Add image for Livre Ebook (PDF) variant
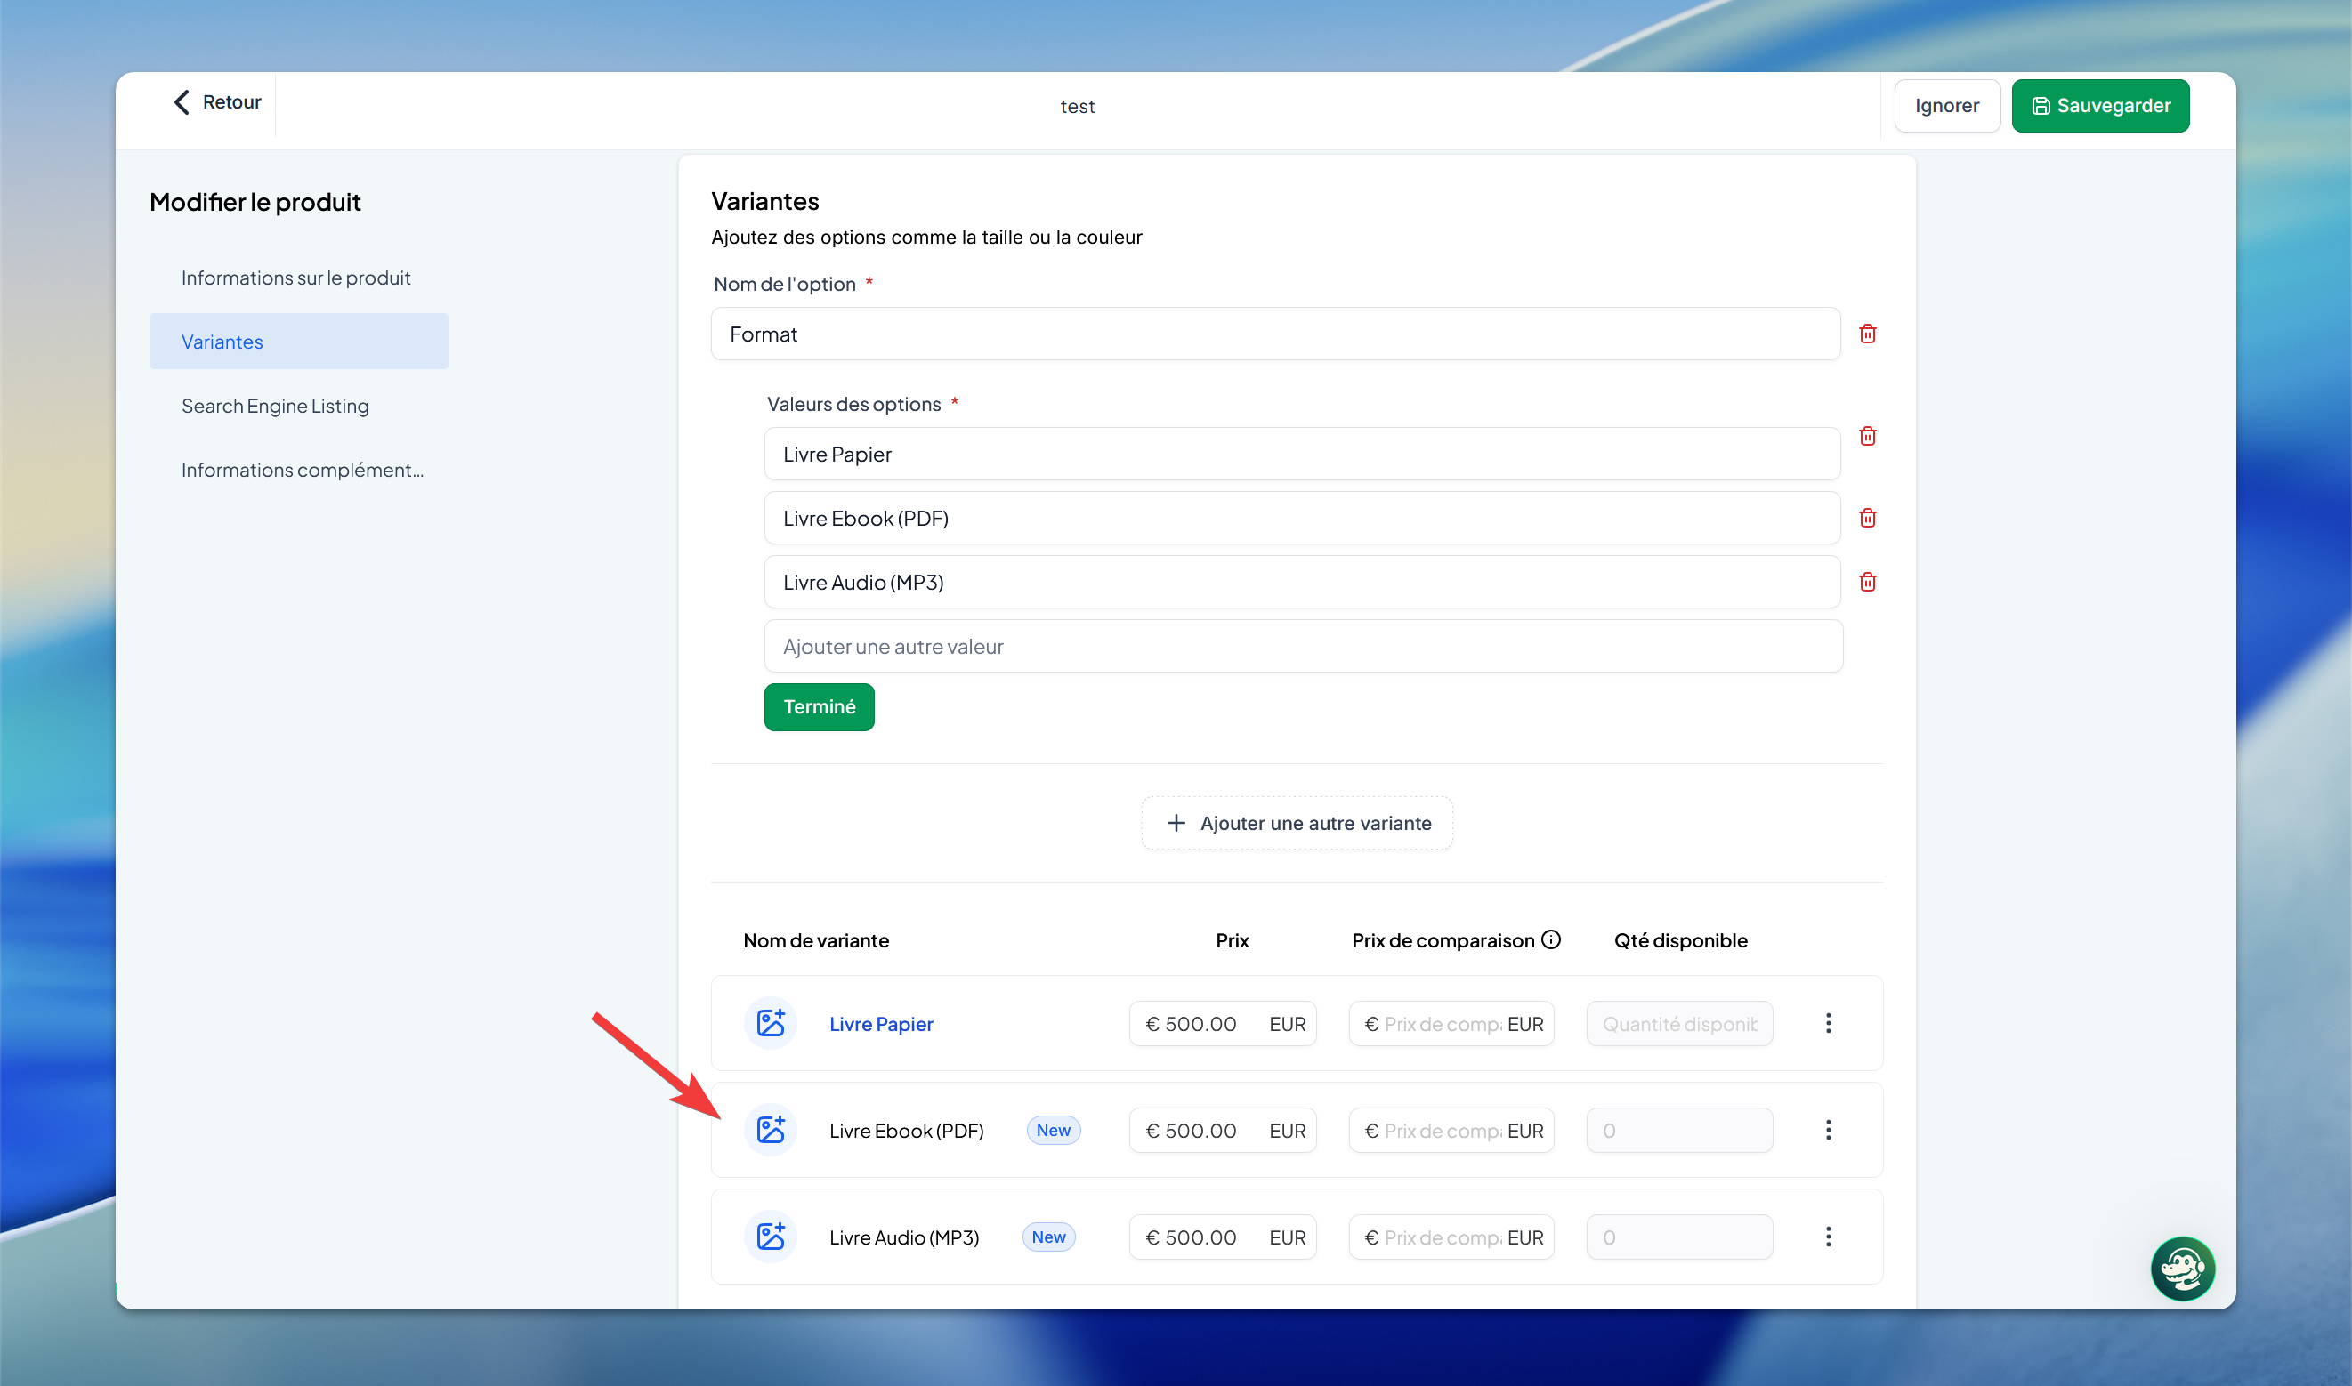 point(771,1130)
